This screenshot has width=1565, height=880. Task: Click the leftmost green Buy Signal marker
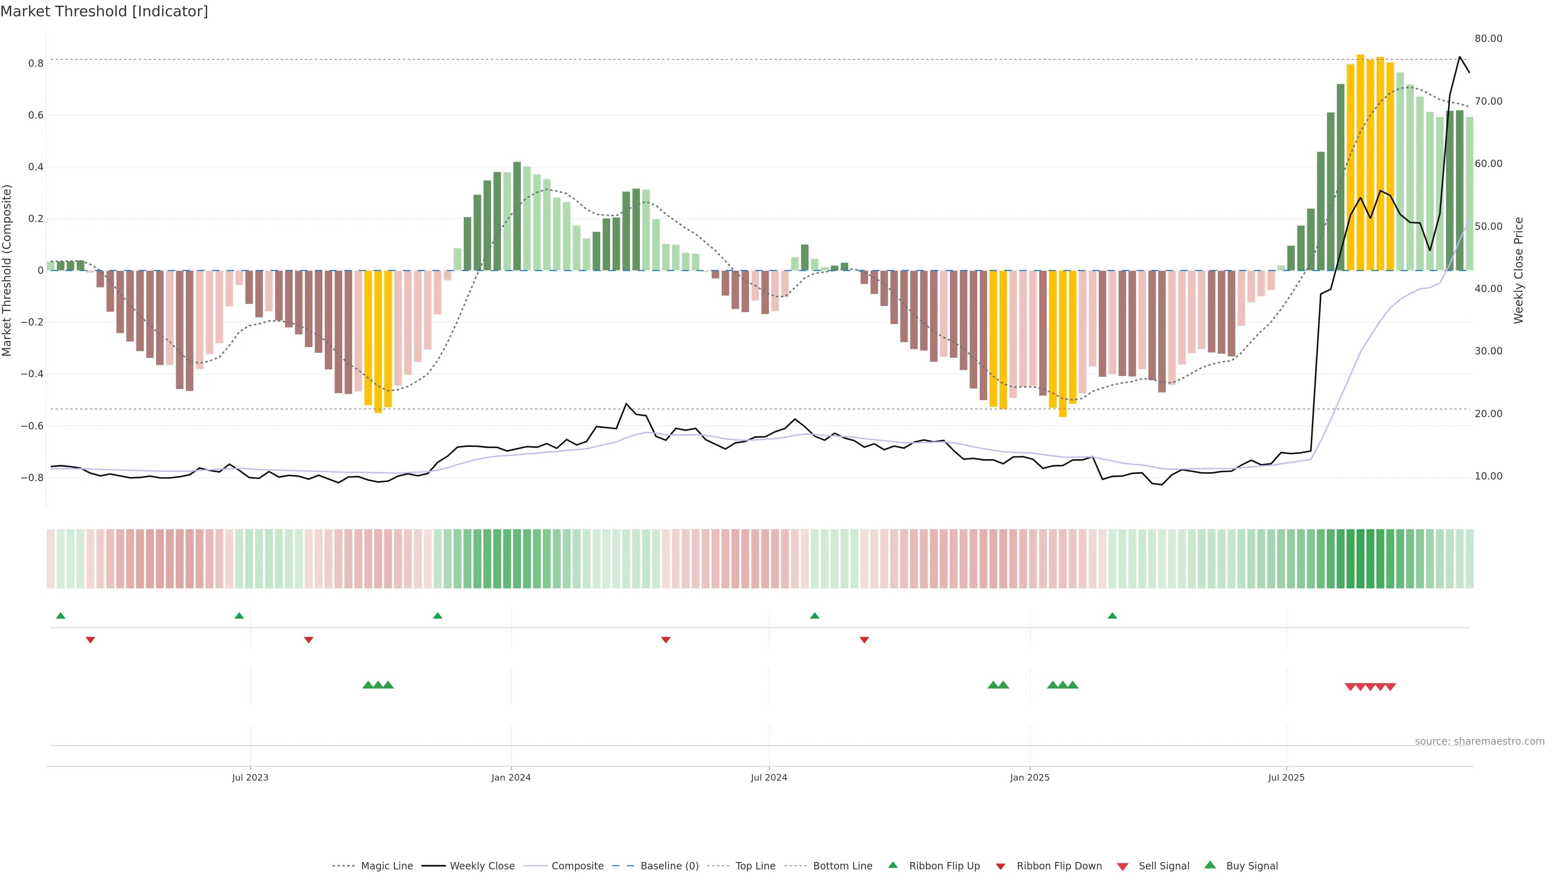[368, 685]
